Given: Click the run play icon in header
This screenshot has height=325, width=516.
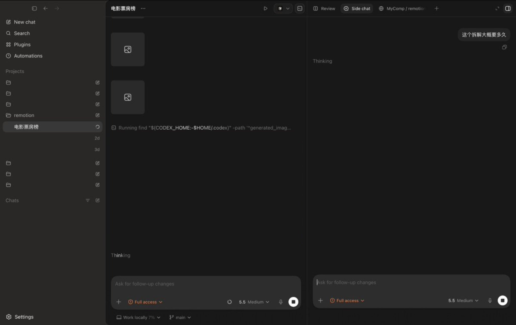Looking at the screenshot, I should [265, 8].
